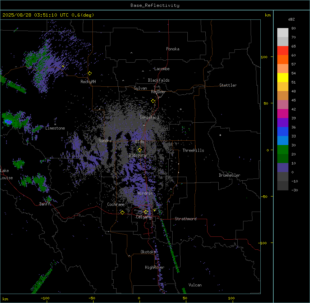310x303 pixels.
Task: Click the Ponoka city label
Action: [x=173, y=49]
